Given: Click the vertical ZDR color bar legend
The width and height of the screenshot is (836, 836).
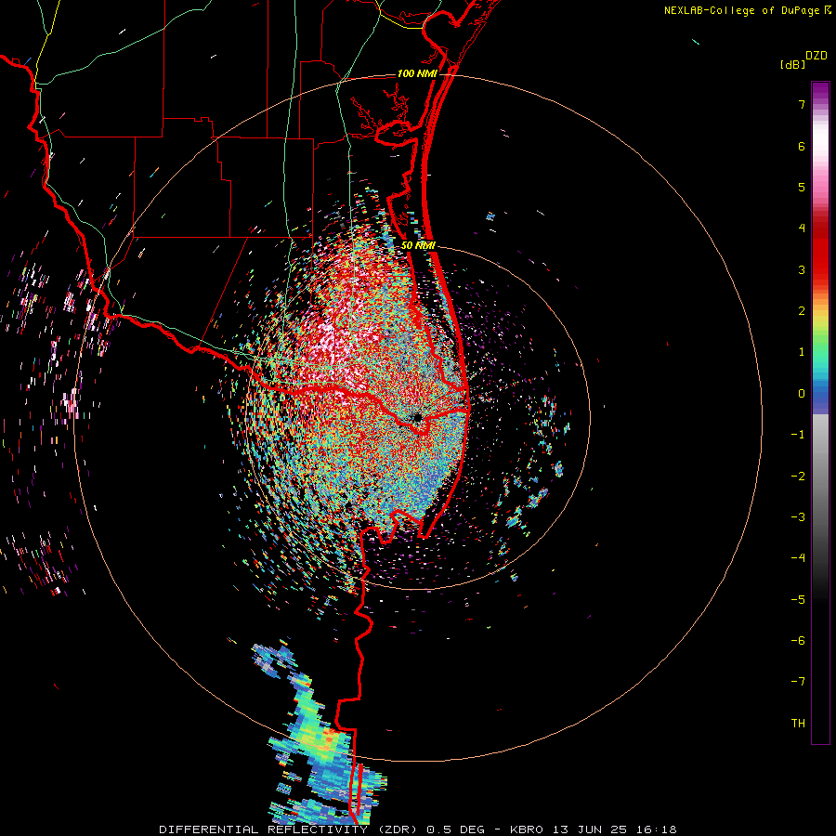Looking at the screenshot, I should [x=820, y=412].
